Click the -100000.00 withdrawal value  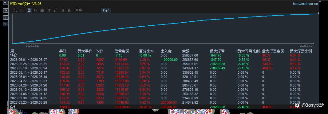169,60
